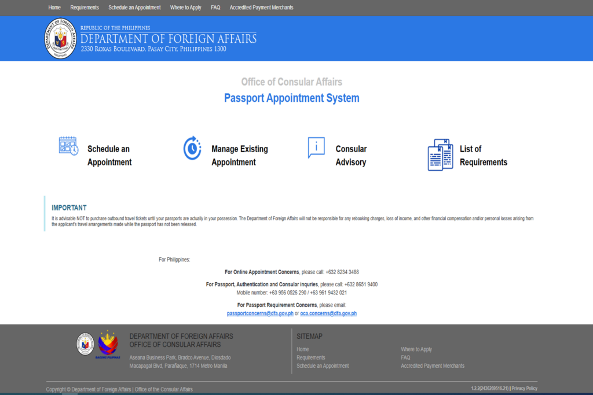This screenshot has width=593, height=395.
Task: Click the +632 8651 9400 phone number
Action: point(361,285)
